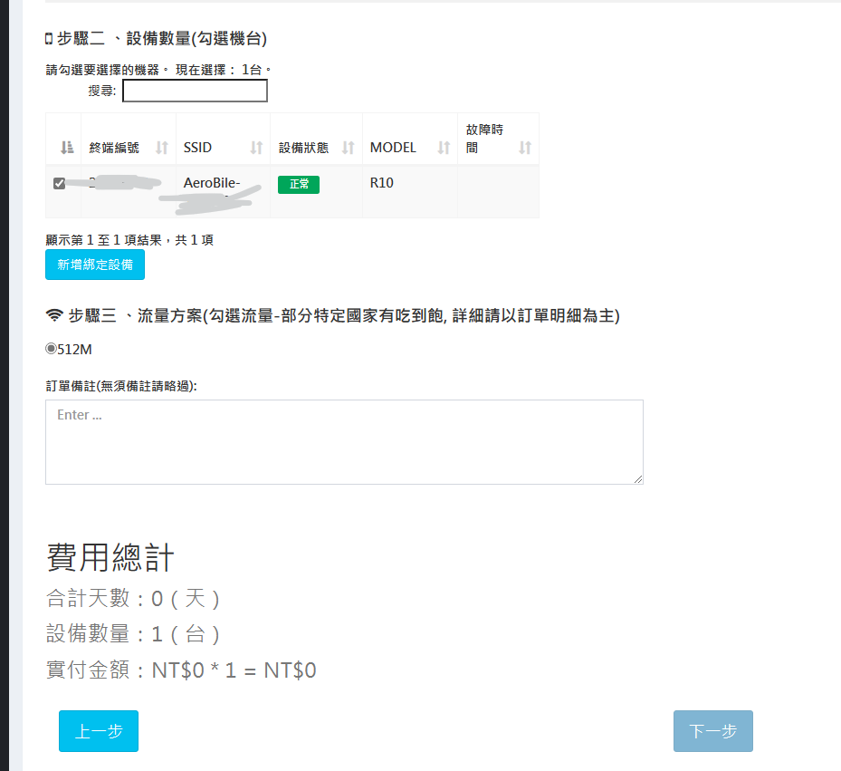Click the 設備數量：1 ( 台 ) line
This screenshot has height=771, width=841.
point(133,634)
